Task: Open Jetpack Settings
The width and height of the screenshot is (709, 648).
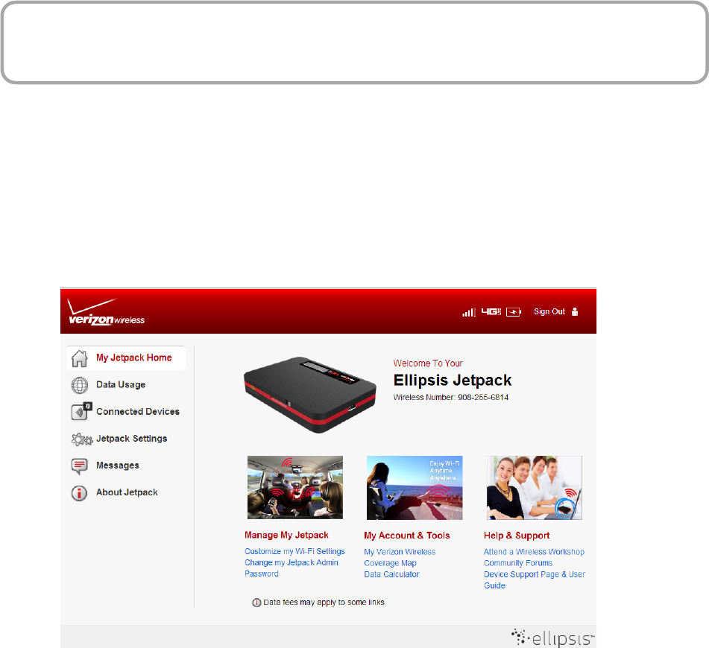Action: coord(131,438)
